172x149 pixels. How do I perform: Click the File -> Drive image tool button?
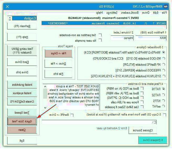pos(55,53)
